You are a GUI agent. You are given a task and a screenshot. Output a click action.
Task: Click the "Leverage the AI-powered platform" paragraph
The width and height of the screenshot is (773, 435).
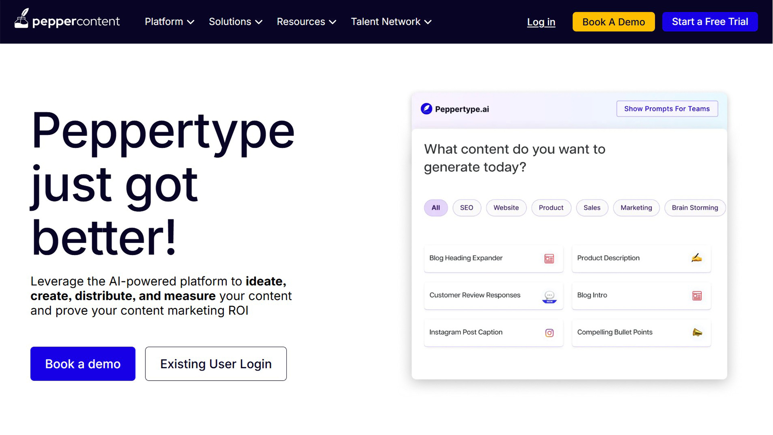pos(161,296)
